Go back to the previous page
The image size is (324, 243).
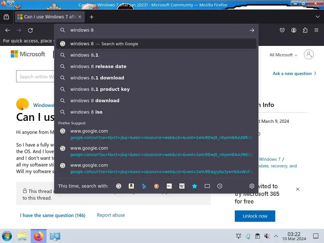pos(8,30)
